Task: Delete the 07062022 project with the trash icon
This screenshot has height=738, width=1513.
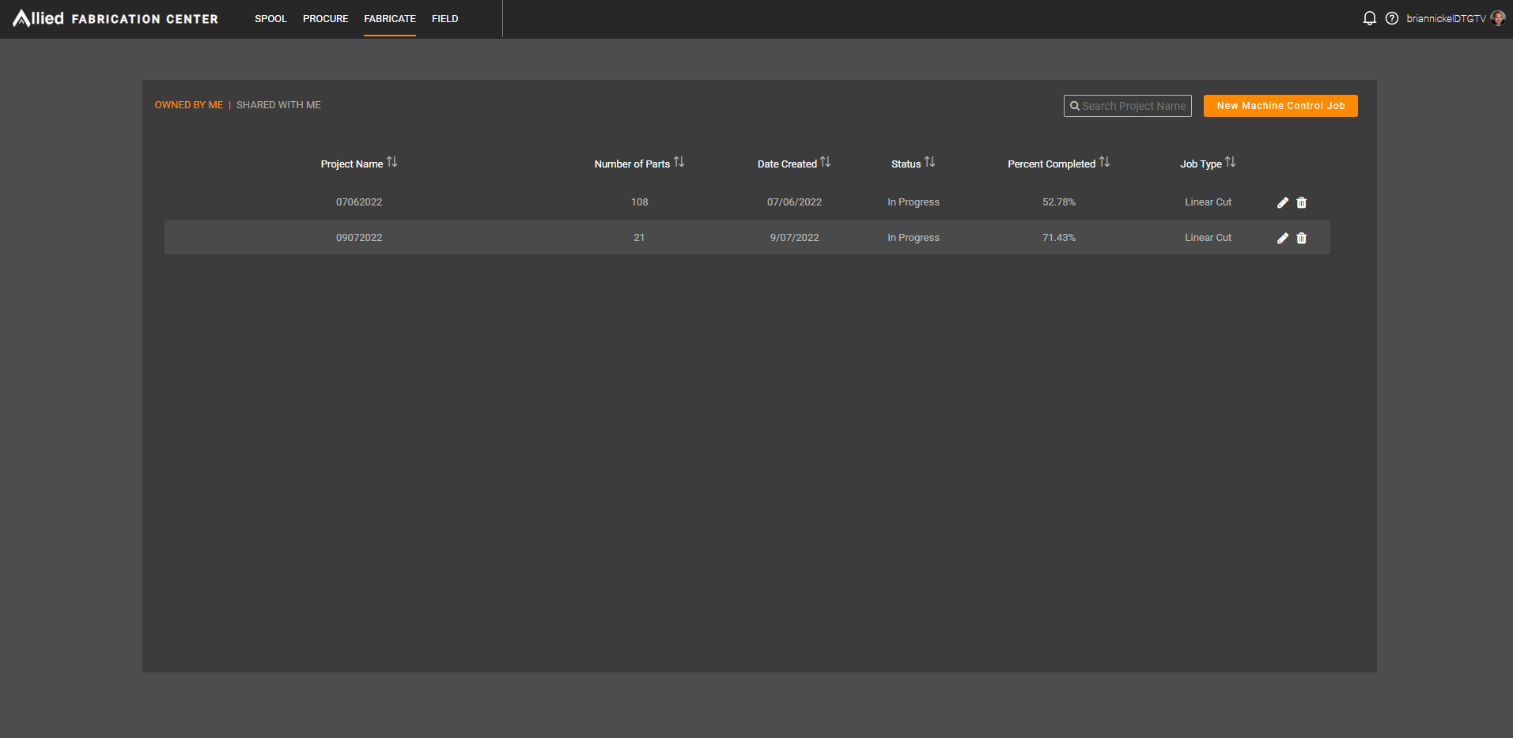Action: [x=1302, y=202]
